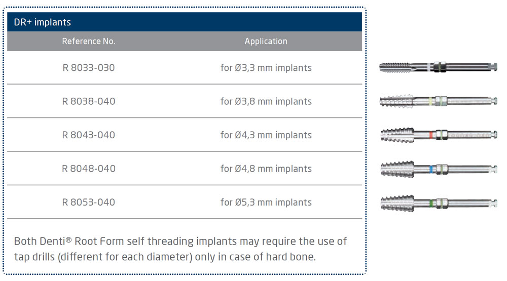This screenshot has height=281, width=507.
Task: Click the Application column header
Action: (x=266, y=42)
